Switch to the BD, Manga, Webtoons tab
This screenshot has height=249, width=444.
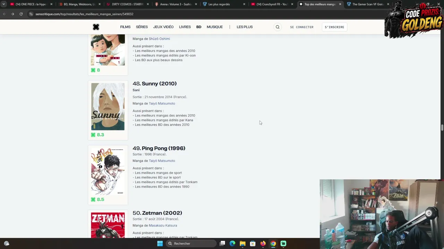[79, 4]
